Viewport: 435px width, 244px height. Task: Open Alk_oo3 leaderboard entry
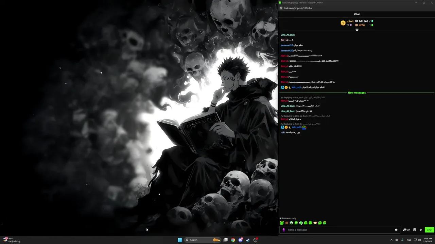(x=363, y=21)
